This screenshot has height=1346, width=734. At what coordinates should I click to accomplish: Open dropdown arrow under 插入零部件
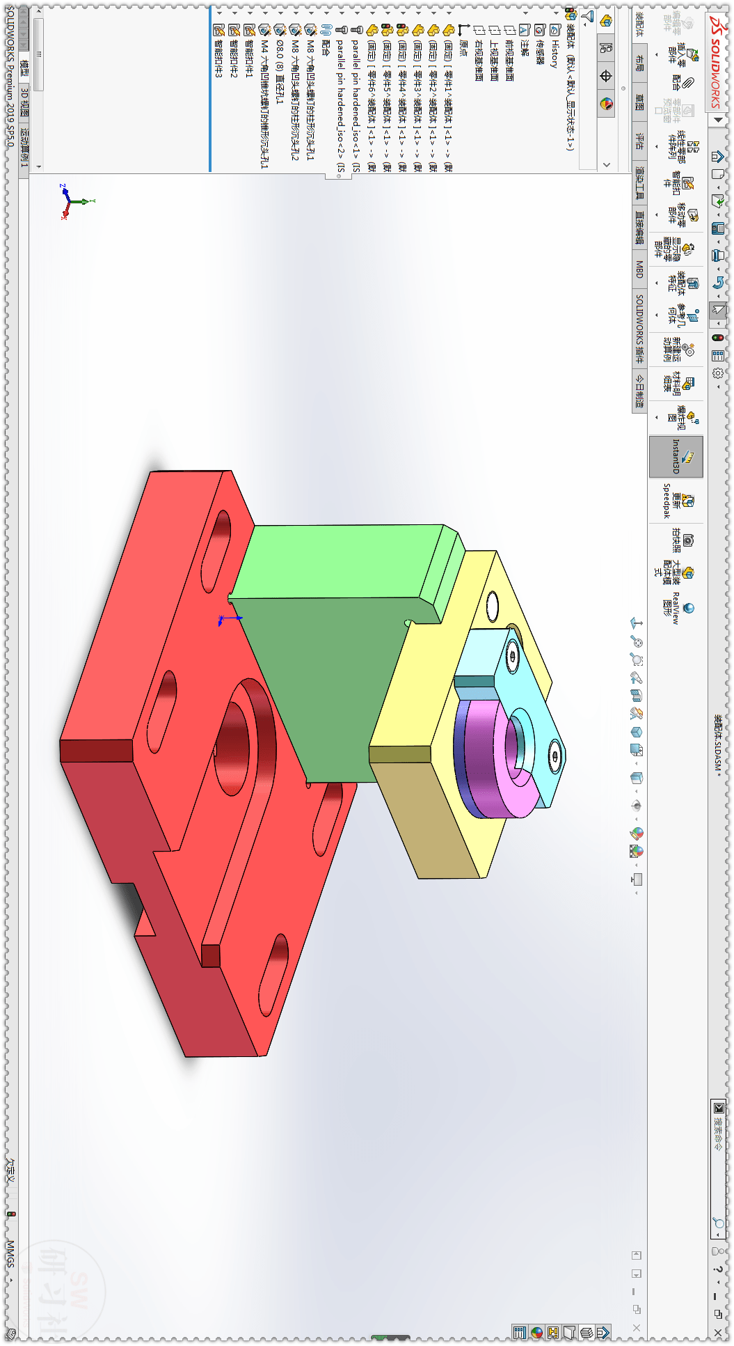tap(657, 54)
